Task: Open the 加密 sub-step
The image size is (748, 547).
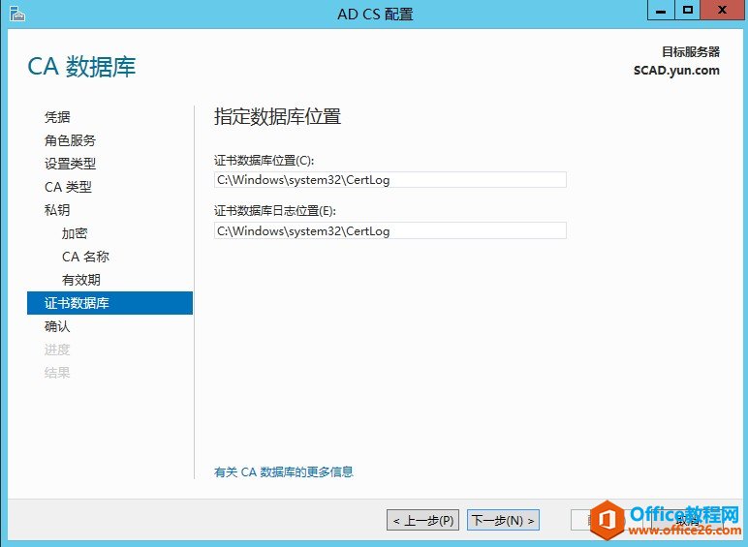Action: (x=75, y=233)
